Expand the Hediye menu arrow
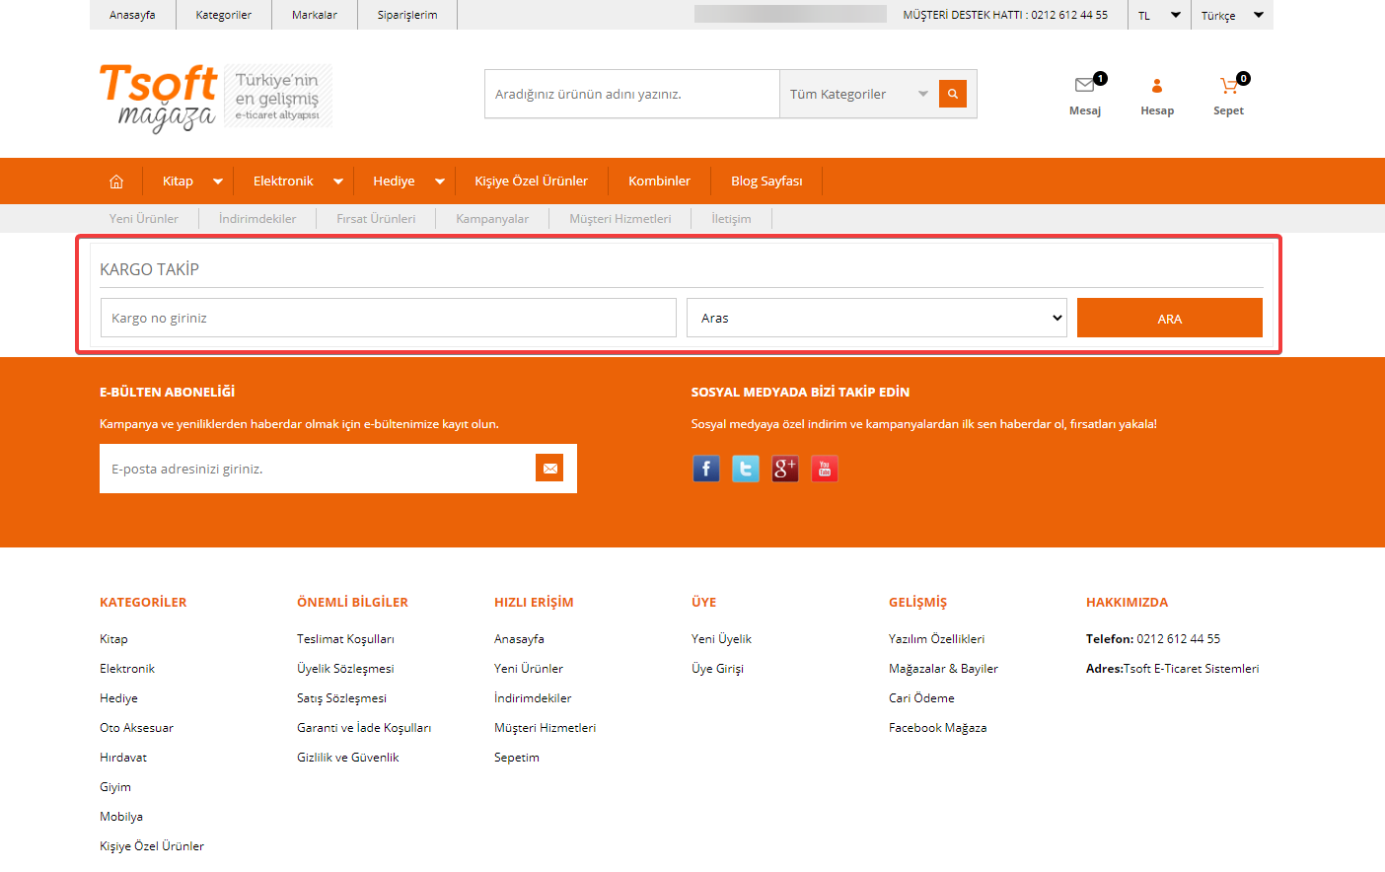 (x=440, y=182)
